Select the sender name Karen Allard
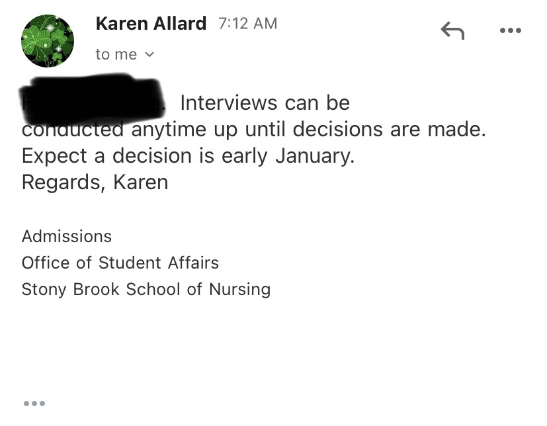Viewport: 547px width, 426px height. point(151,24)
